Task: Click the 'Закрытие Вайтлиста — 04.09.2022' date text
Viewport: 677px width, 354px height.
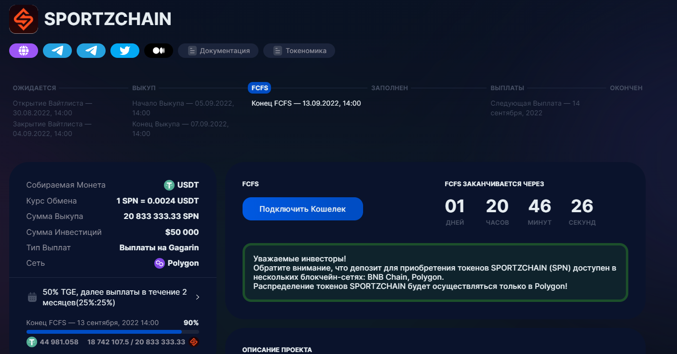Action: (52, 129)
